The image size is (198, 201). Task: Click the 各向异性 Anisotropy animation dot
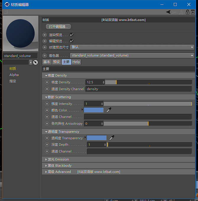47,124
